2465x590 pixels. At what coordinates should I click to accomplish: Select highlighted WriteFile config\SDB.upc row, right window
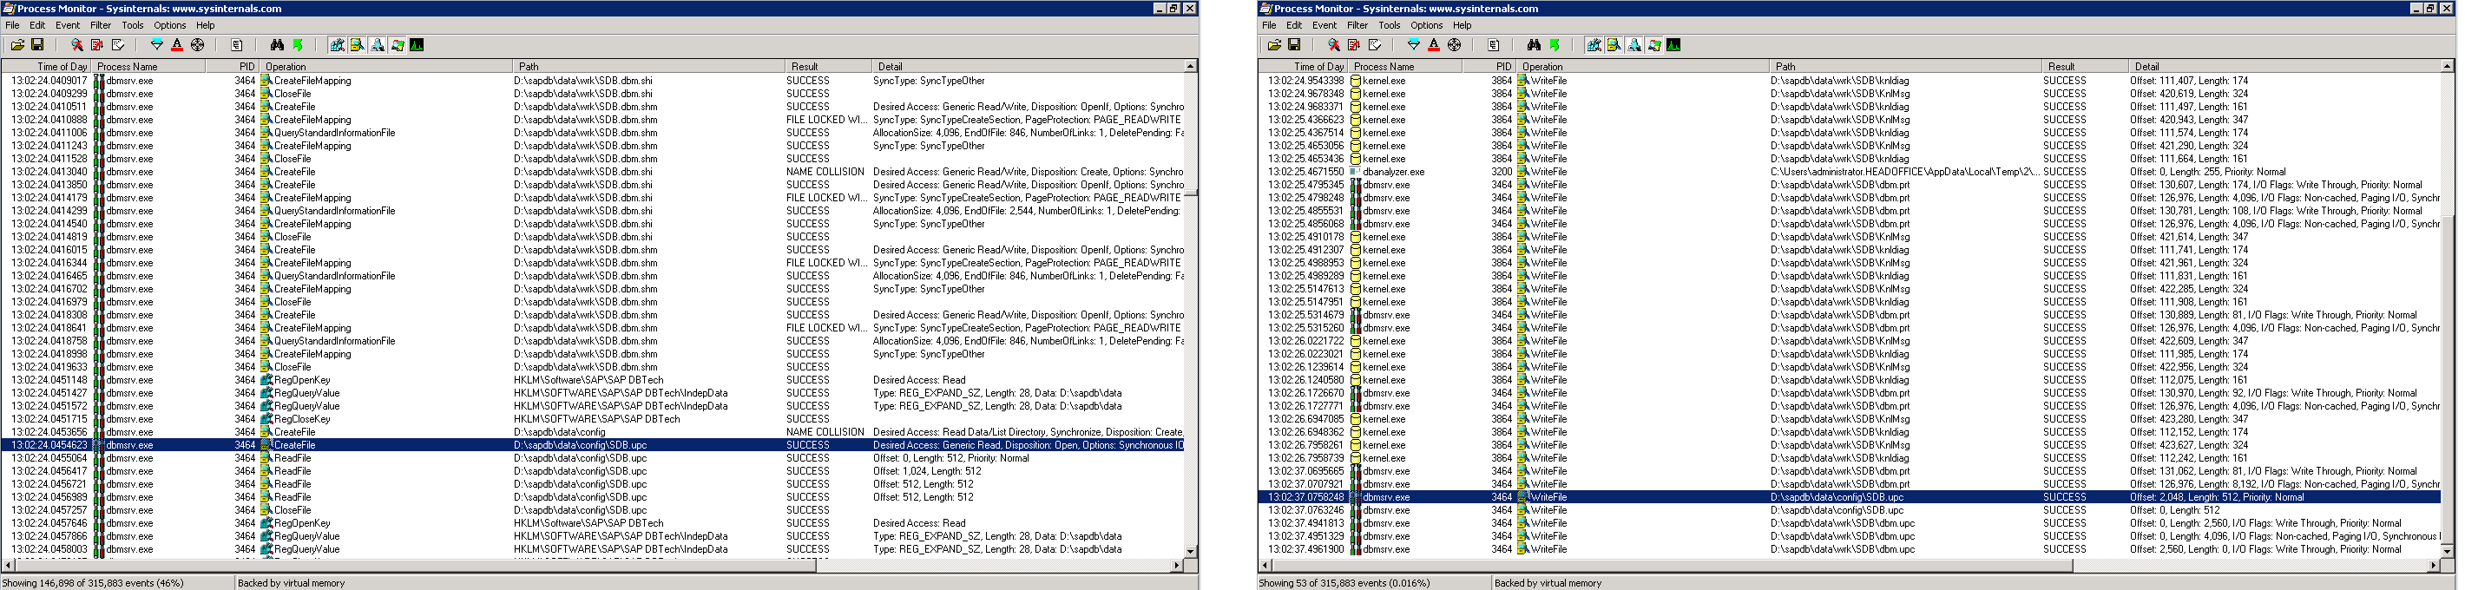1850,497
